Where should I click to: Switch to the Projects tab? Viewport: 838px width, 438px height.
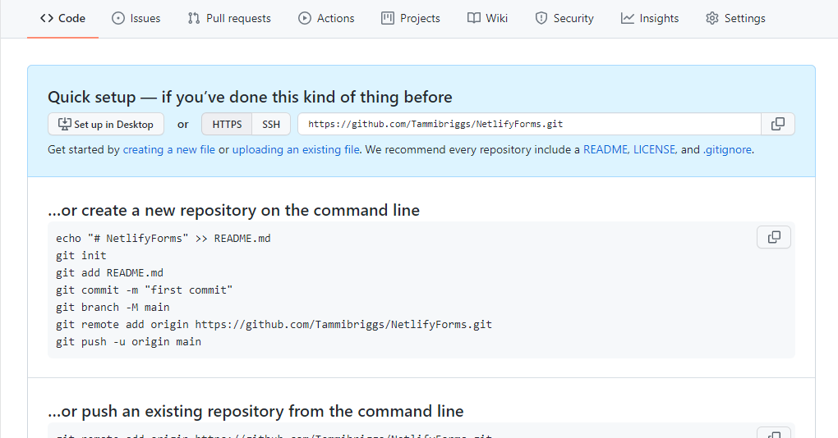[x=411, y=18]
